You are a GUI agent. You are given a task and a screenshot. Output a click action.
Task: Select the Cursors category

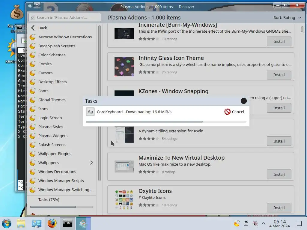pyautogui.click(x=61, y=73)
